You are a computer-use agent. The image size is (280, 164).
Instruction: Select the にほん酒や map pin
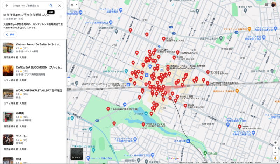click(155, 50)
